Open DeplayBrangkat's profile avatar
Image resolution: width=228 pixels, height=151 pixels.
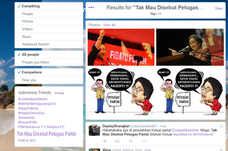point(94,129)
